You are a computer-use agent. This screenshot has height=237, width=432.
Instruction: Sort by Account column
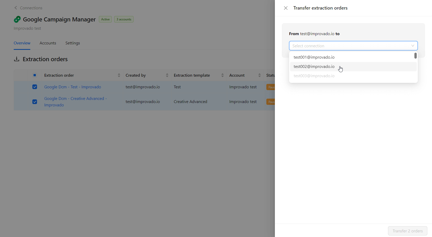point(259,75)
